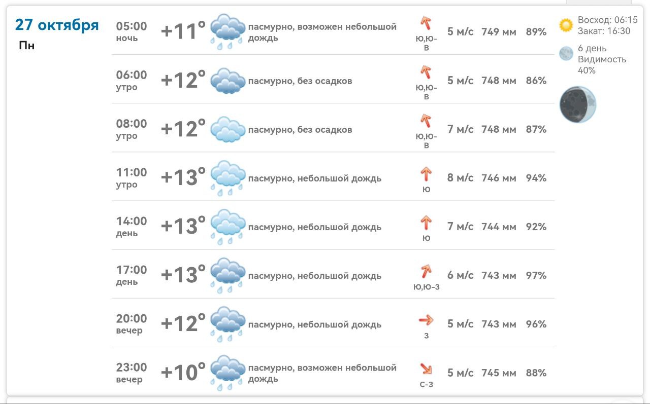Image resolution: width=650 pixels, height=404 pixels.
Task: Click the small moon day icon
Action: tap(566, 54)
